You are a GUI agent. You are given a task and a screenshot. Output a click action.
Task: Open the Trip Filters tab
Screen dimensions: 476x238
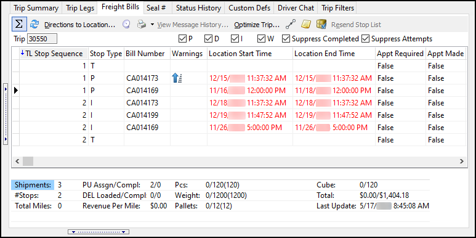337,8
